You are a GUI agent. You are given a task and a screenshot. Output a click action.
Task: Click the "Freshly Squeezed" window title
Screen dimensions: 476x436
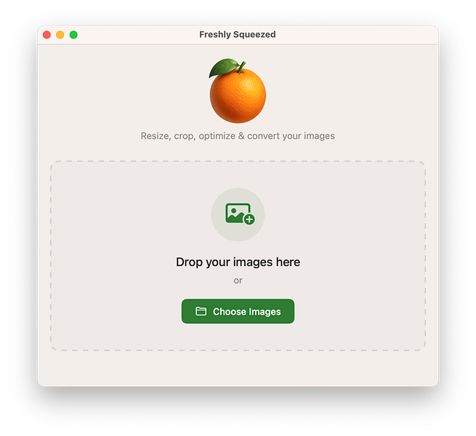(x=238, y=35)
